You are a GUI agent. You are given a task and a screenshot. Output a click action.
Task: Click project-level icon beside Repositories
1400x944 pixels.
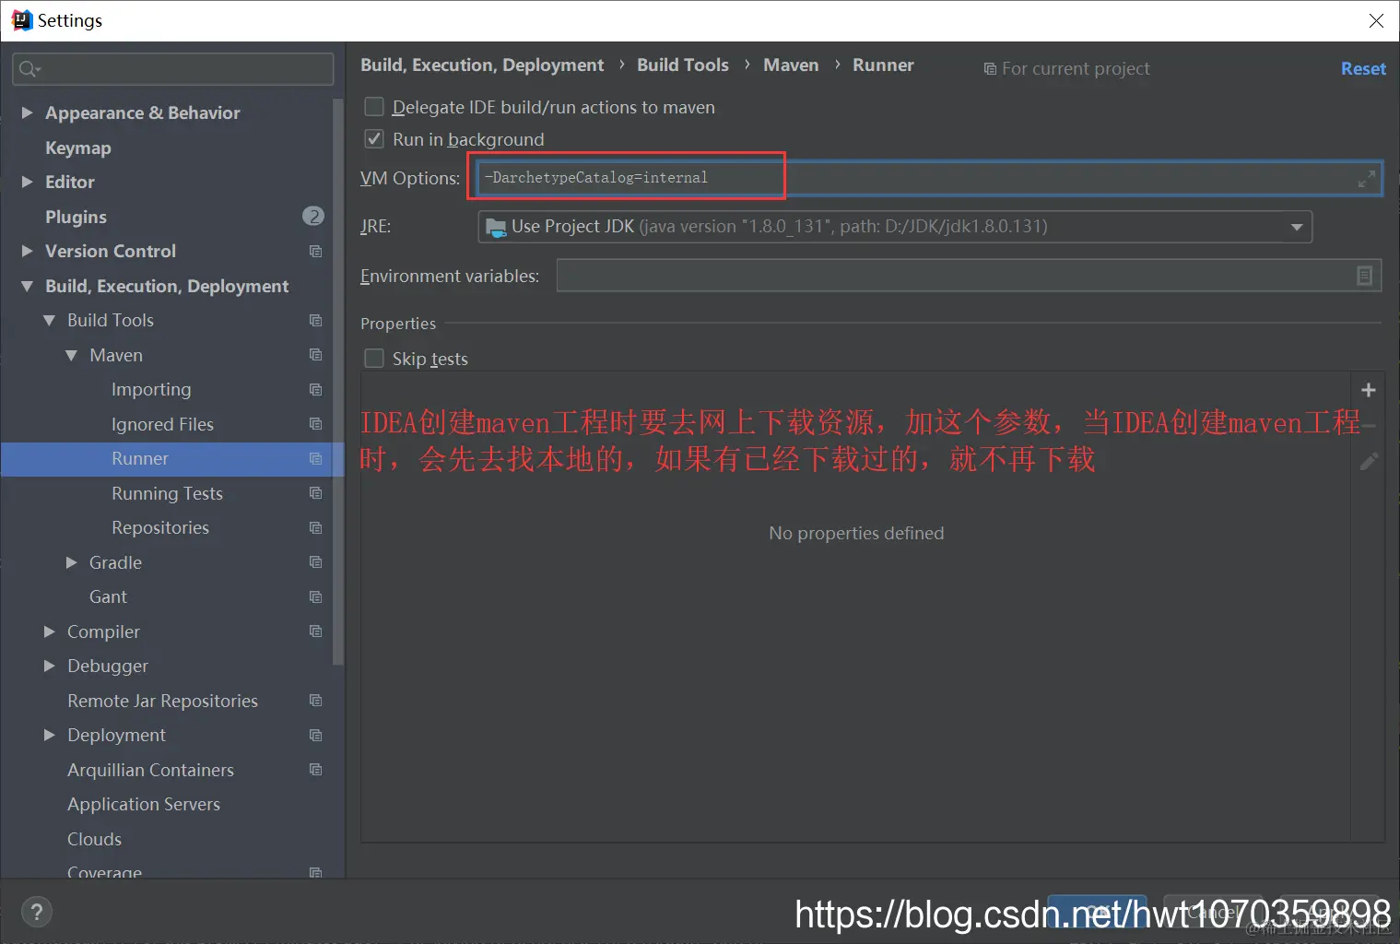tap(315, 528)
